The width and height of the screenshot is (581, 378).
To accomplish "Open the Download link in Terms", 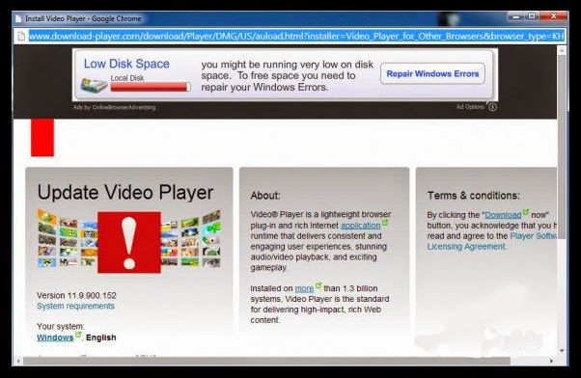I will (503, 215).
